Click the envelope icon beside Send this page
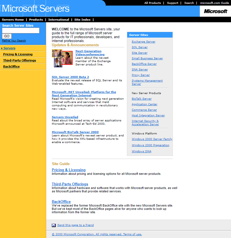This screenshot has width=231, height=238. (x=54, y=225)
